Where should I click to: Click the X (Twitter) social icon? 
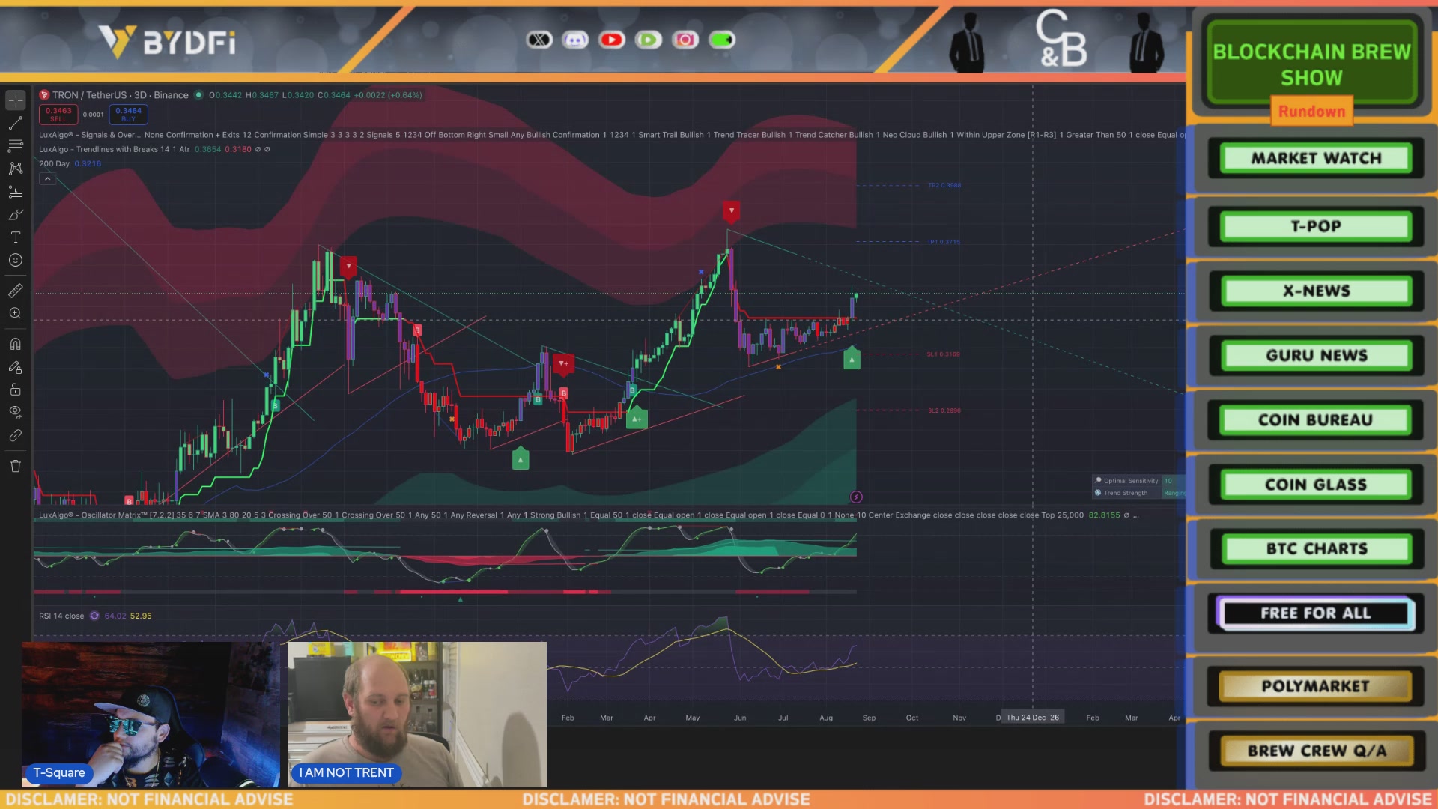pos(539,40)
